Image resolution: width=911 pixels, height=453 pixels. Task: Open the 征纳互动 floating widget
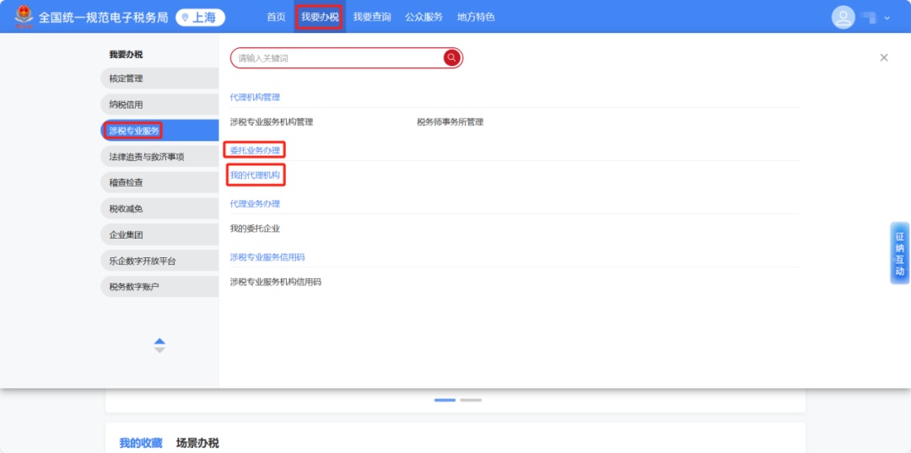coord(899,254)
